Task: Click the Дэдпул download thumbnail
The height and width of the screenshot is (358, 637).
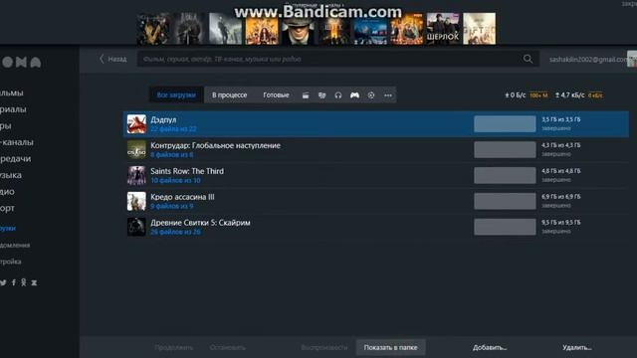Action: point(136,123)
